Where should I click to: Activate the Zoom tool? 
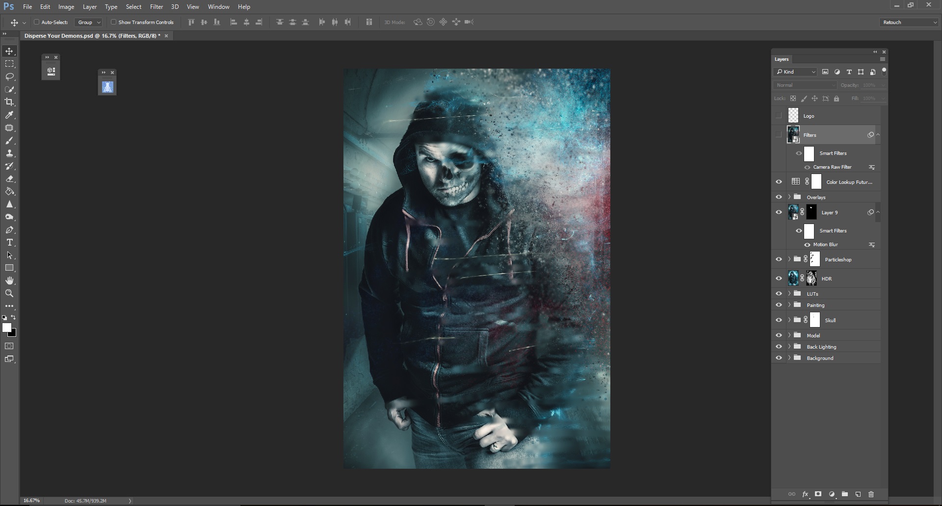(x=9, y=293)
